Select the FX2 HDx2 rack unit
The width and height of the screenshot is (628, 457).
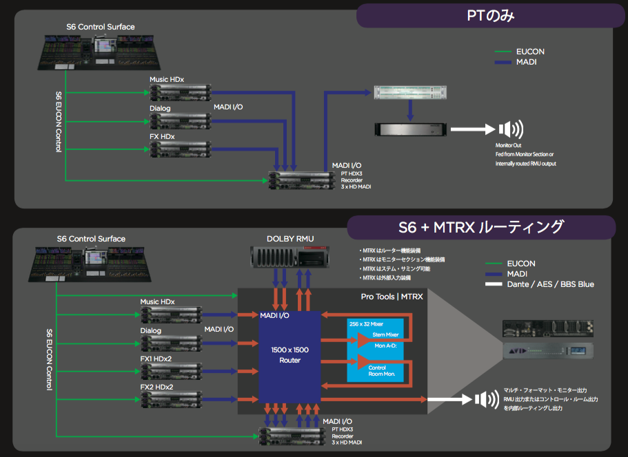coord(172,399)
